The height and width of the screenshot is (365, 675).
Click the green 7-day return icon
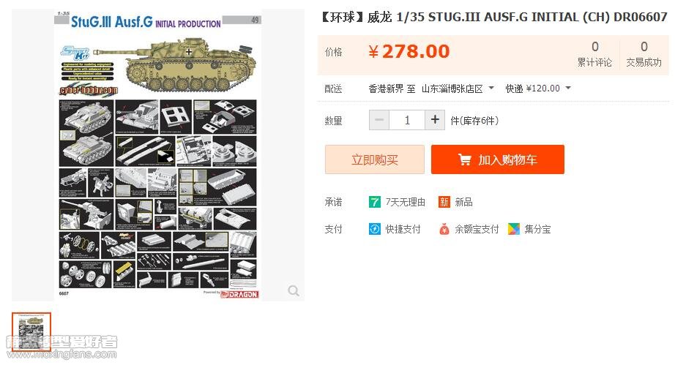click(375, 202)
